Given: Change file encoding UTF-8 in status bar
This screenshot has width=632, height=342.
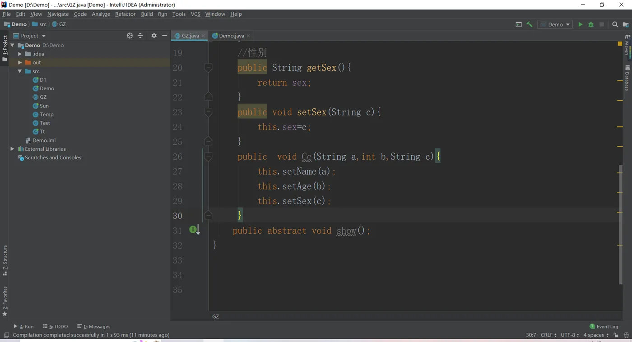Looking at the screenshot, I should click(570, 335).
